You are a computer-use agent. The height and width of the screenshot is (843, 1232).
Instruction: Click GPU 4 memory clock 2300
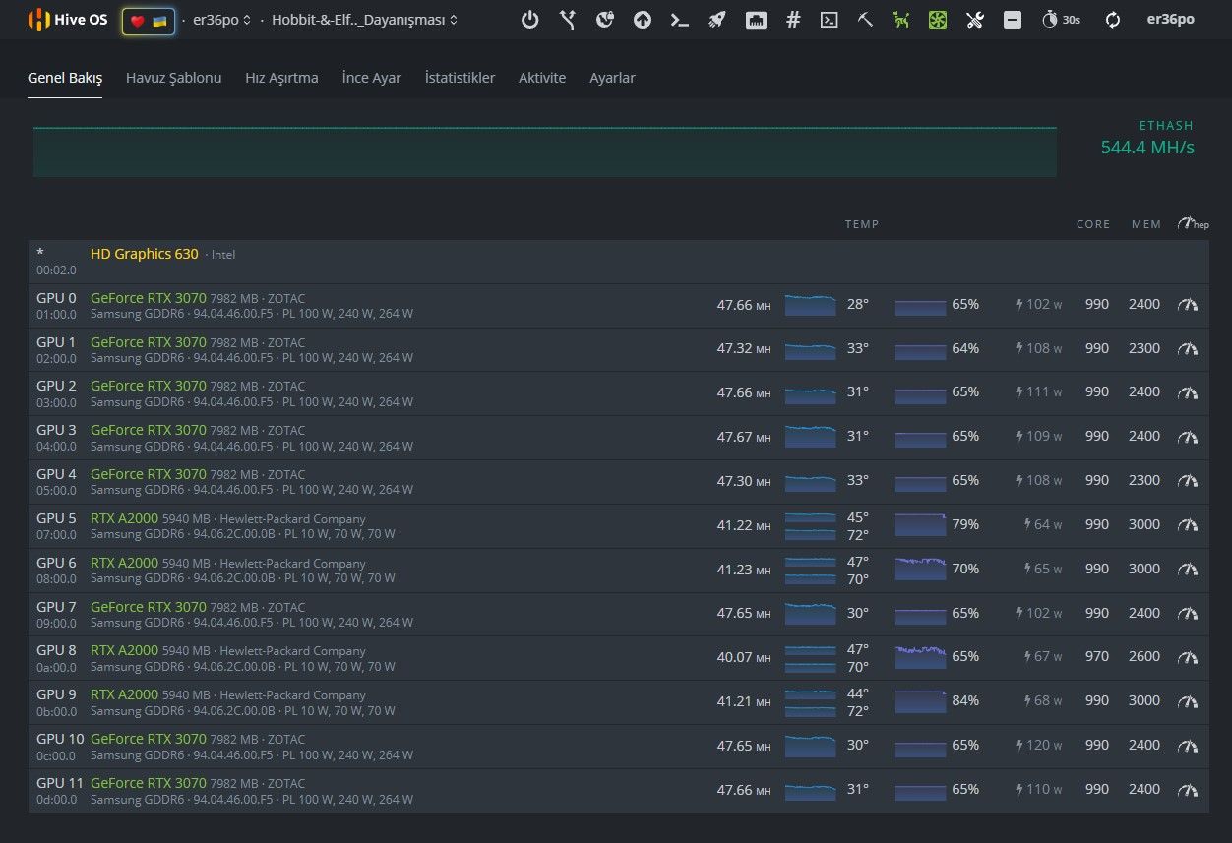pyautogui.click(x=1144, y=480)
